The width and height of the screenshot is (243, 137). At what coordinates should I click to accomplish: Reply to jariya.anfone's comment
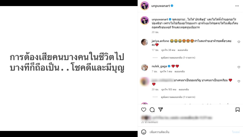click(x=183, y=50)
